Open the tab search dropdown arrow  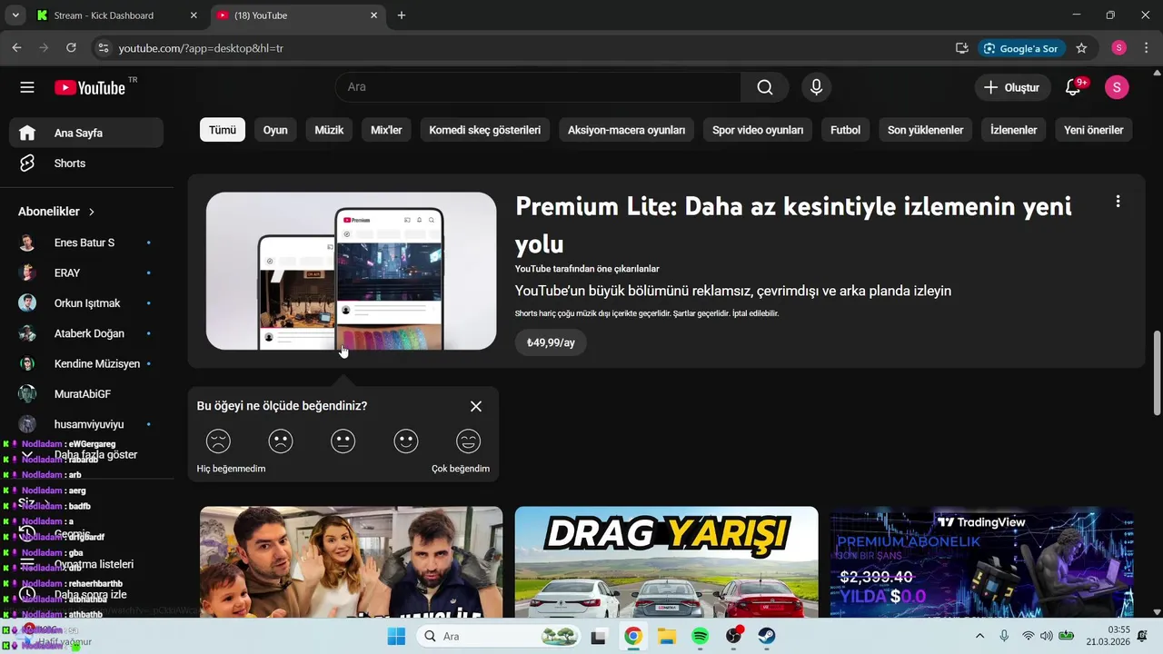pyautogui.click(x=15, y=15)
